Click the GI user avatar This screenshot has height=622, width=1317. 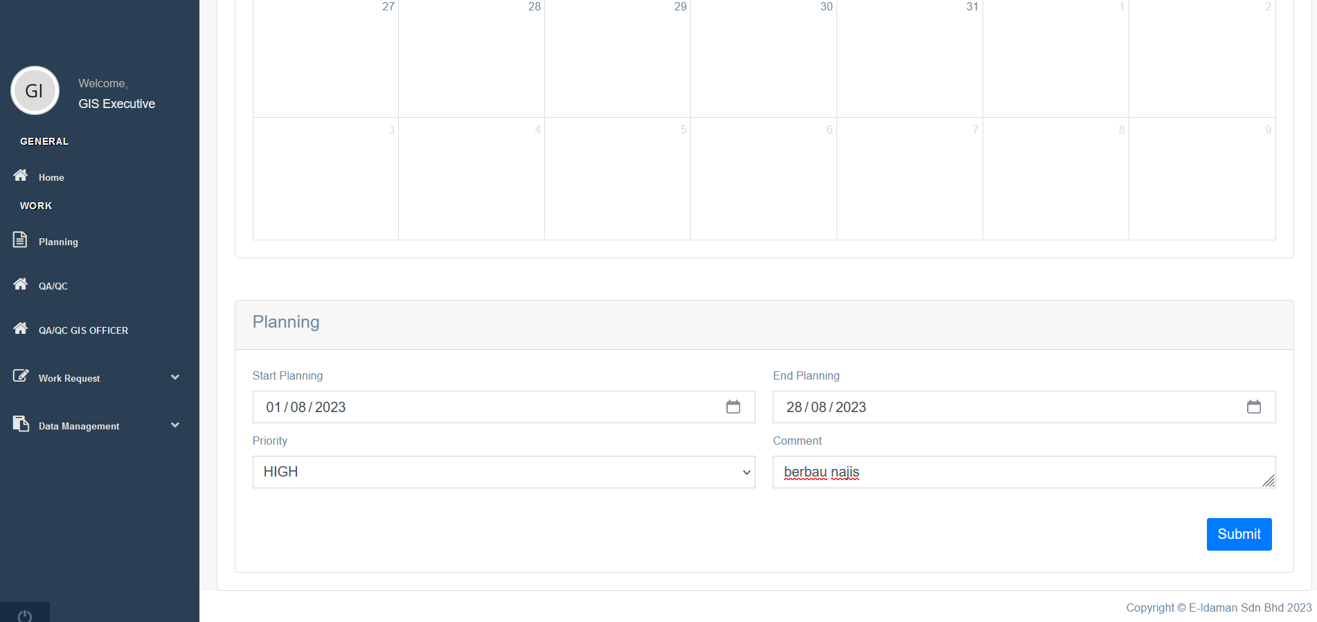pos(35,91)
